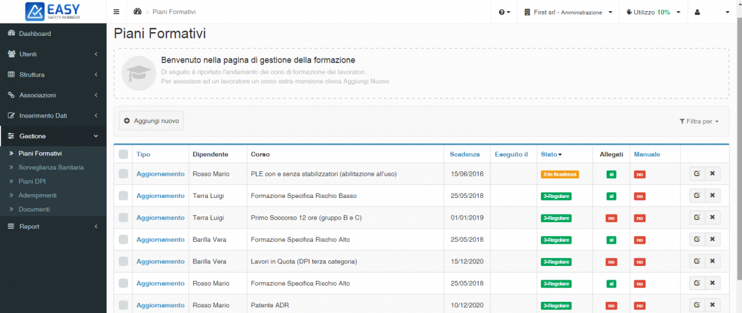Edit the Lavori in Quota row
This screenshot has height=313, width=742.
(697, 261)
